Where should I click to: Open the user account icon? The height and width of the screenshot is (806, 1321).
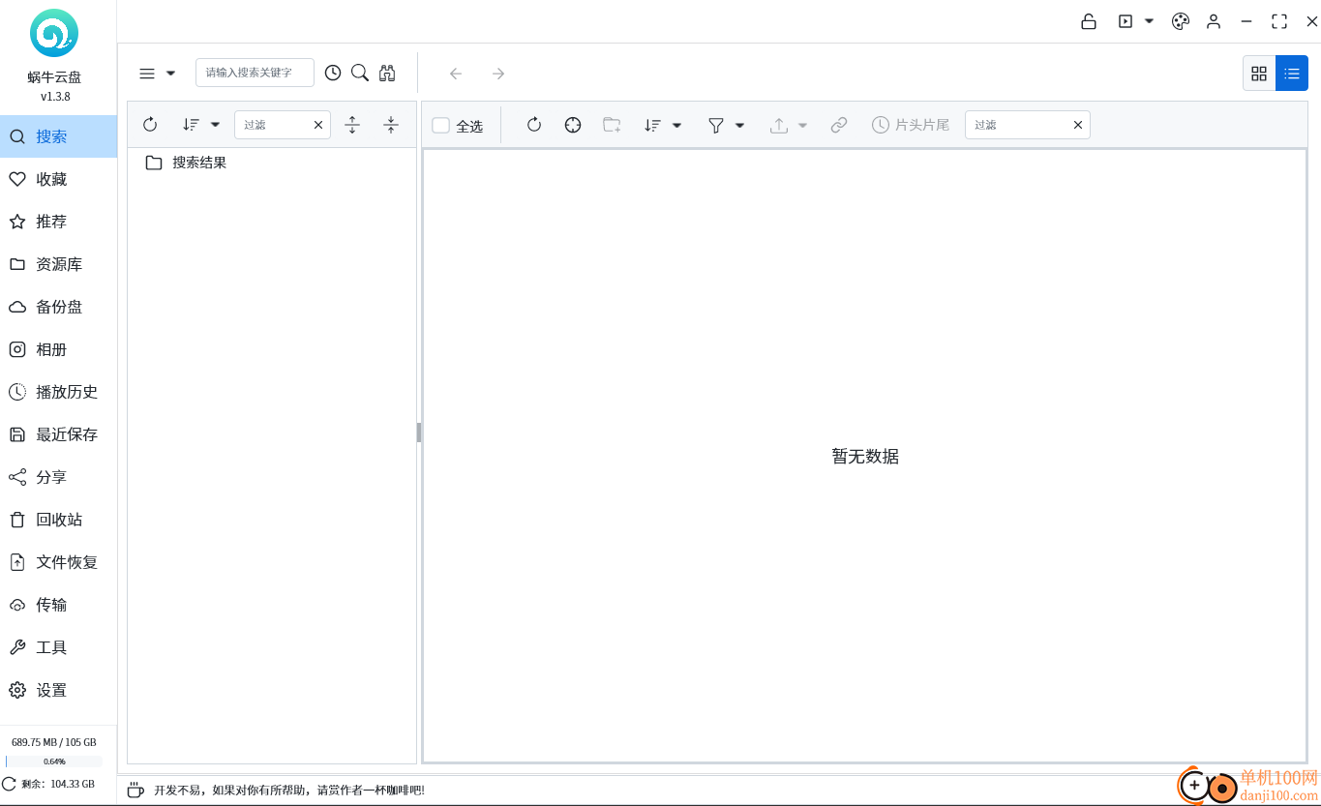(1214, 21)
